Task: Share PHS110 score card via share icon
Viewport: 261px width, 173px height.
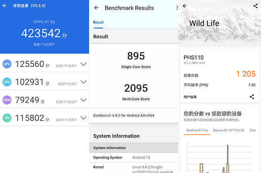Action: 252,97
